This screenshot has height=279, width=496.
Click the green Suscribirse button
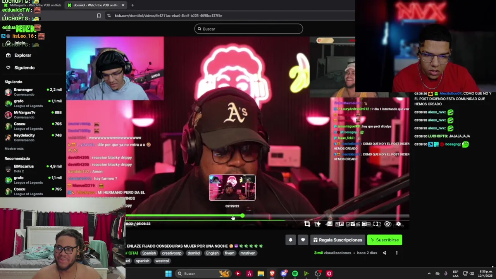coord(384,240)
